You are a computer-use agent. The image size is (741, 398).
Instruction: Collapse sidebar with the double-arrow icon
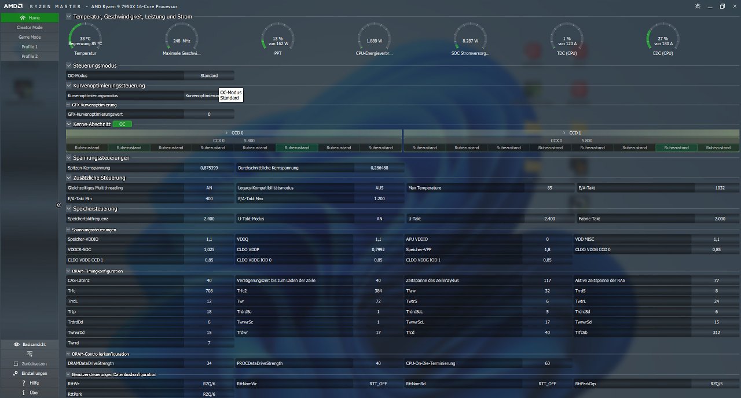click(58, 205)
